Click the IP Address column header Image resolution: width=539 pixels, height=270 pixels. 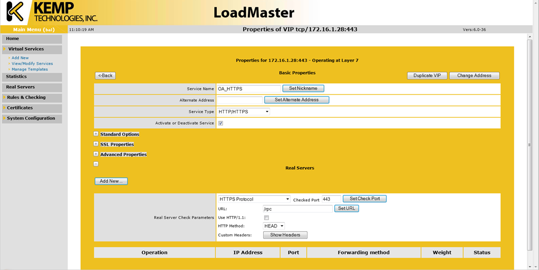(248, 253)
